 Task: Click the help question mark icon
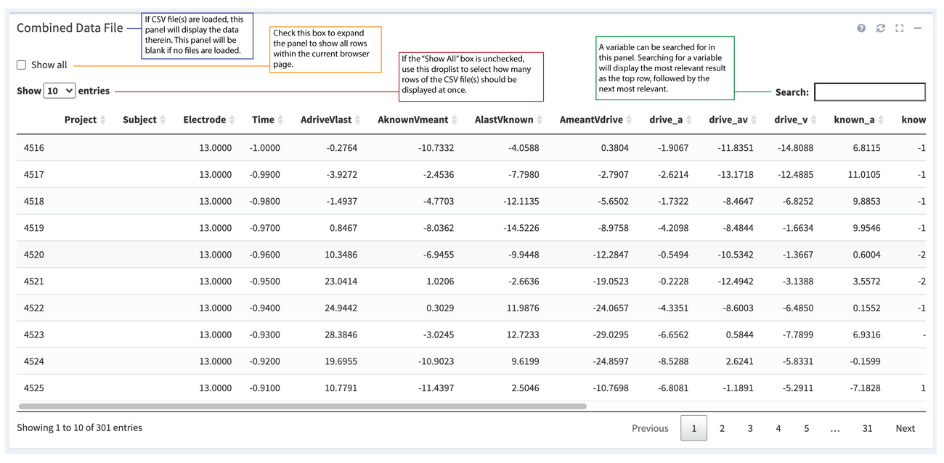861,28
